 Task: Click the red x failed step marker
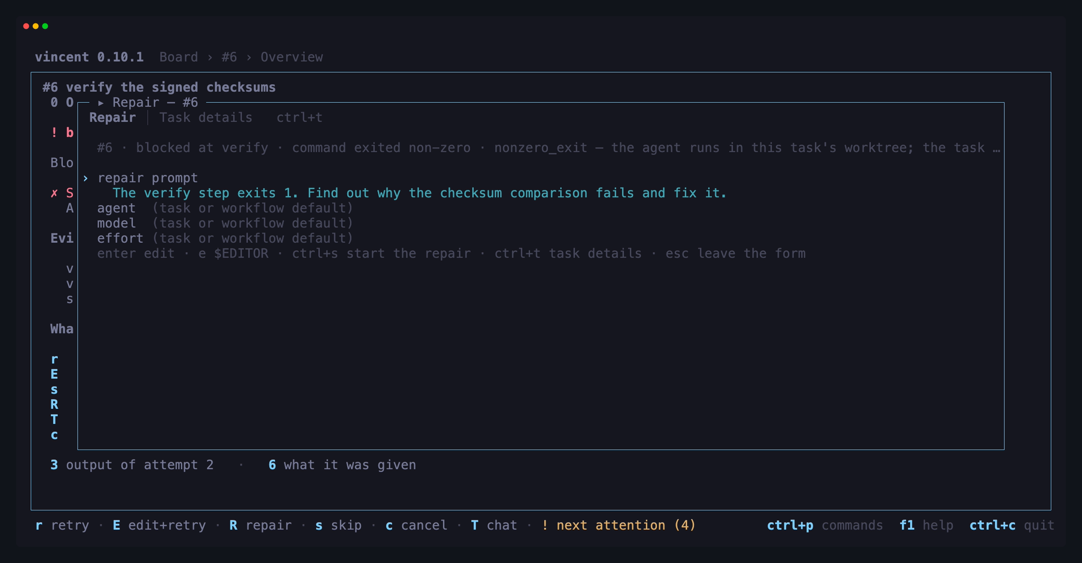(x=54, y=193)
